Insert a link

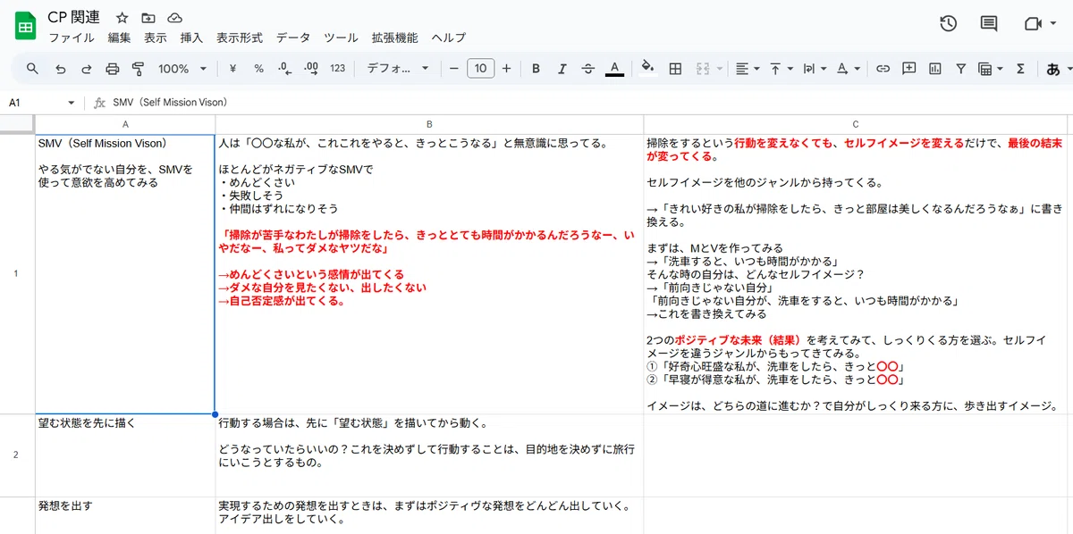pos(883,69)
